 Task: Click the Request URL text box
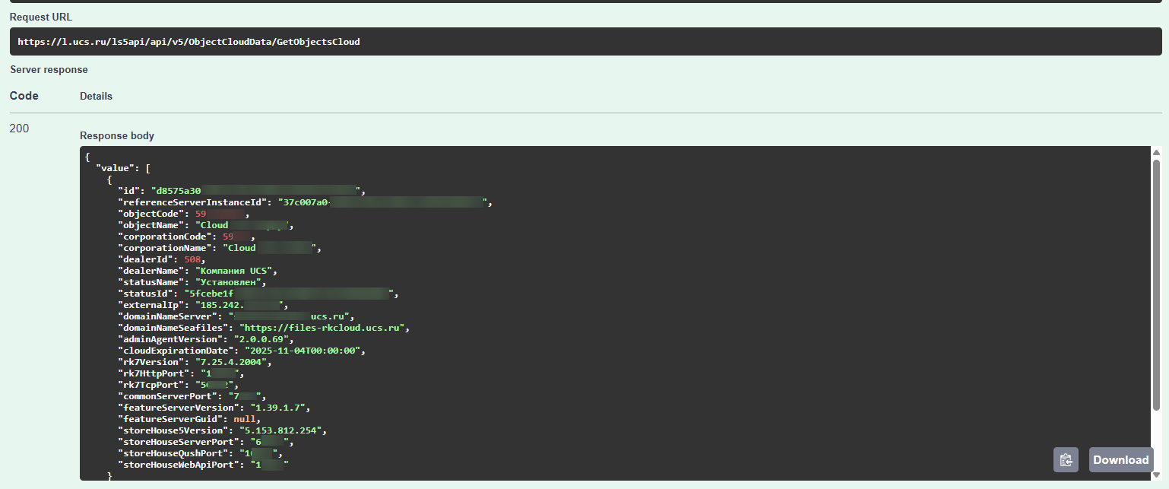(584, 42)
